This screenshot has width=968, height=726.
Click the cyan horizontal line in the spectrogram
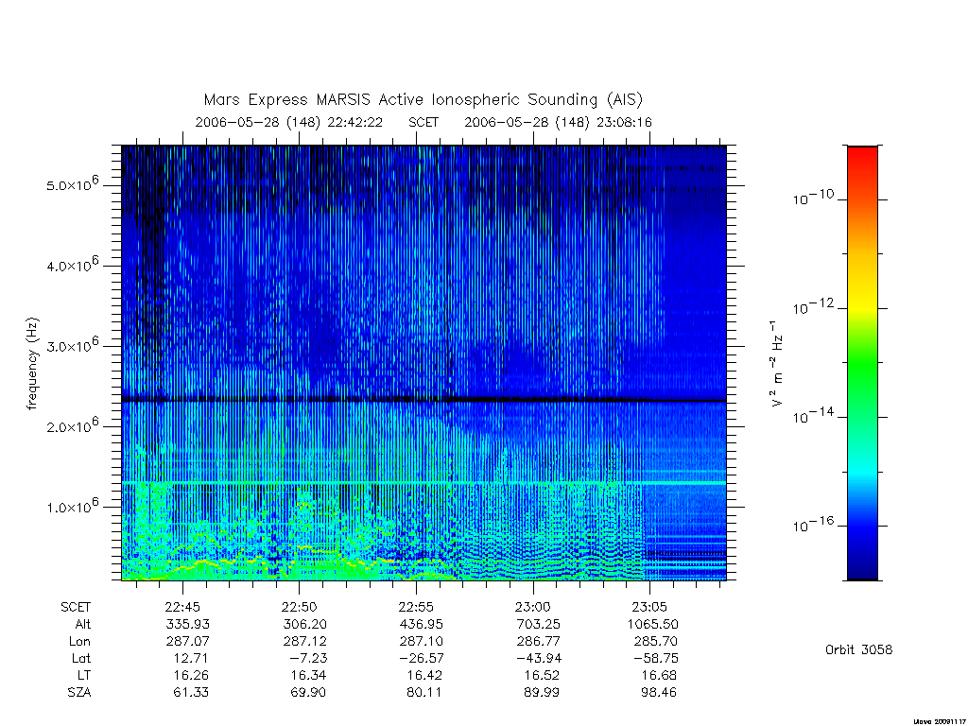423,482
